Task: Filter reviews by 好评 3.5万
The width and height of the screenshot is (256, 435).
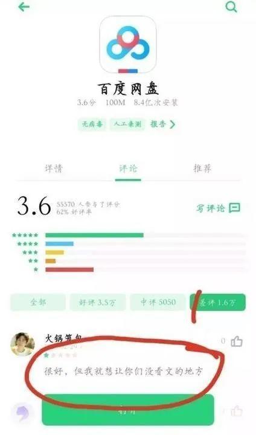Action: tap(98, 302)
